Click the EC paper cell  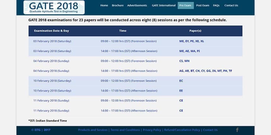coord(181,81)
